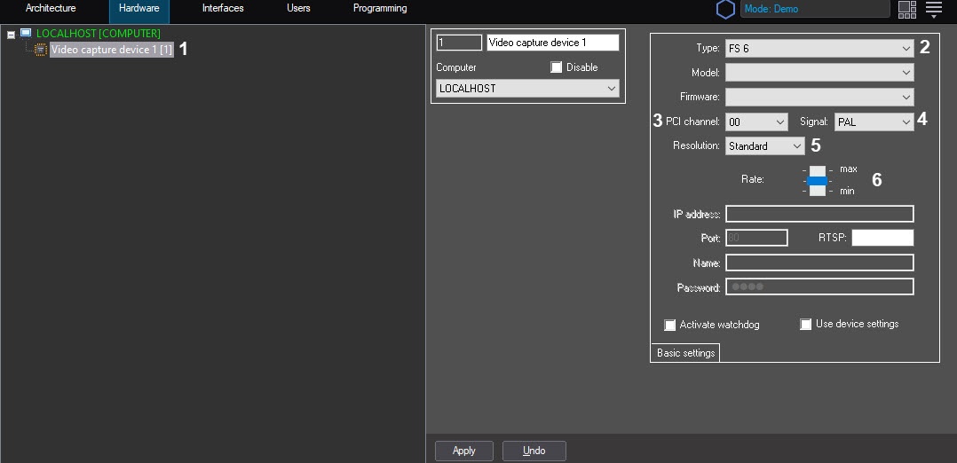
Task: Click the RTSP input field
Action: pyautogui.click(x=882, y=238)
